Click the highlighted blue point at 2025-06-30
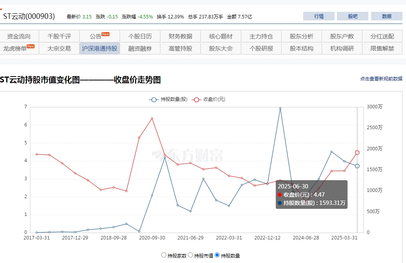406x263 pixels. tap(357, 166)
